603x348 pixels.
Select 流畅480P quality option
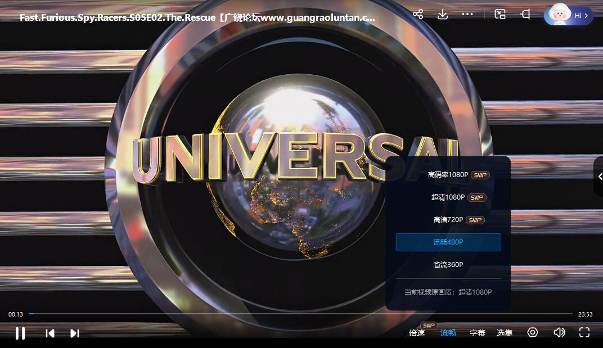pyautogui.click(x=448, y=242)
